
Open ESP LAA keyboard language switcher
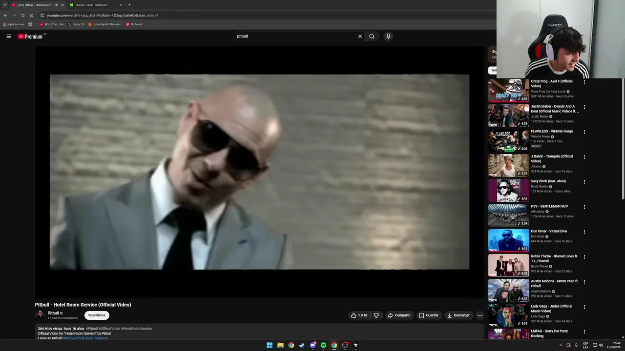pyautogui.click(x=585, y=345)
